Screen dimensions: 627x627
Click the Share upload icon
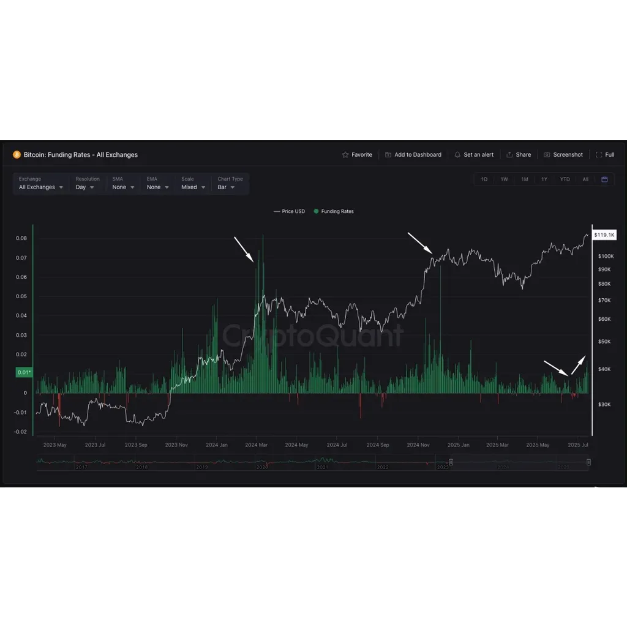pos(509,155)
